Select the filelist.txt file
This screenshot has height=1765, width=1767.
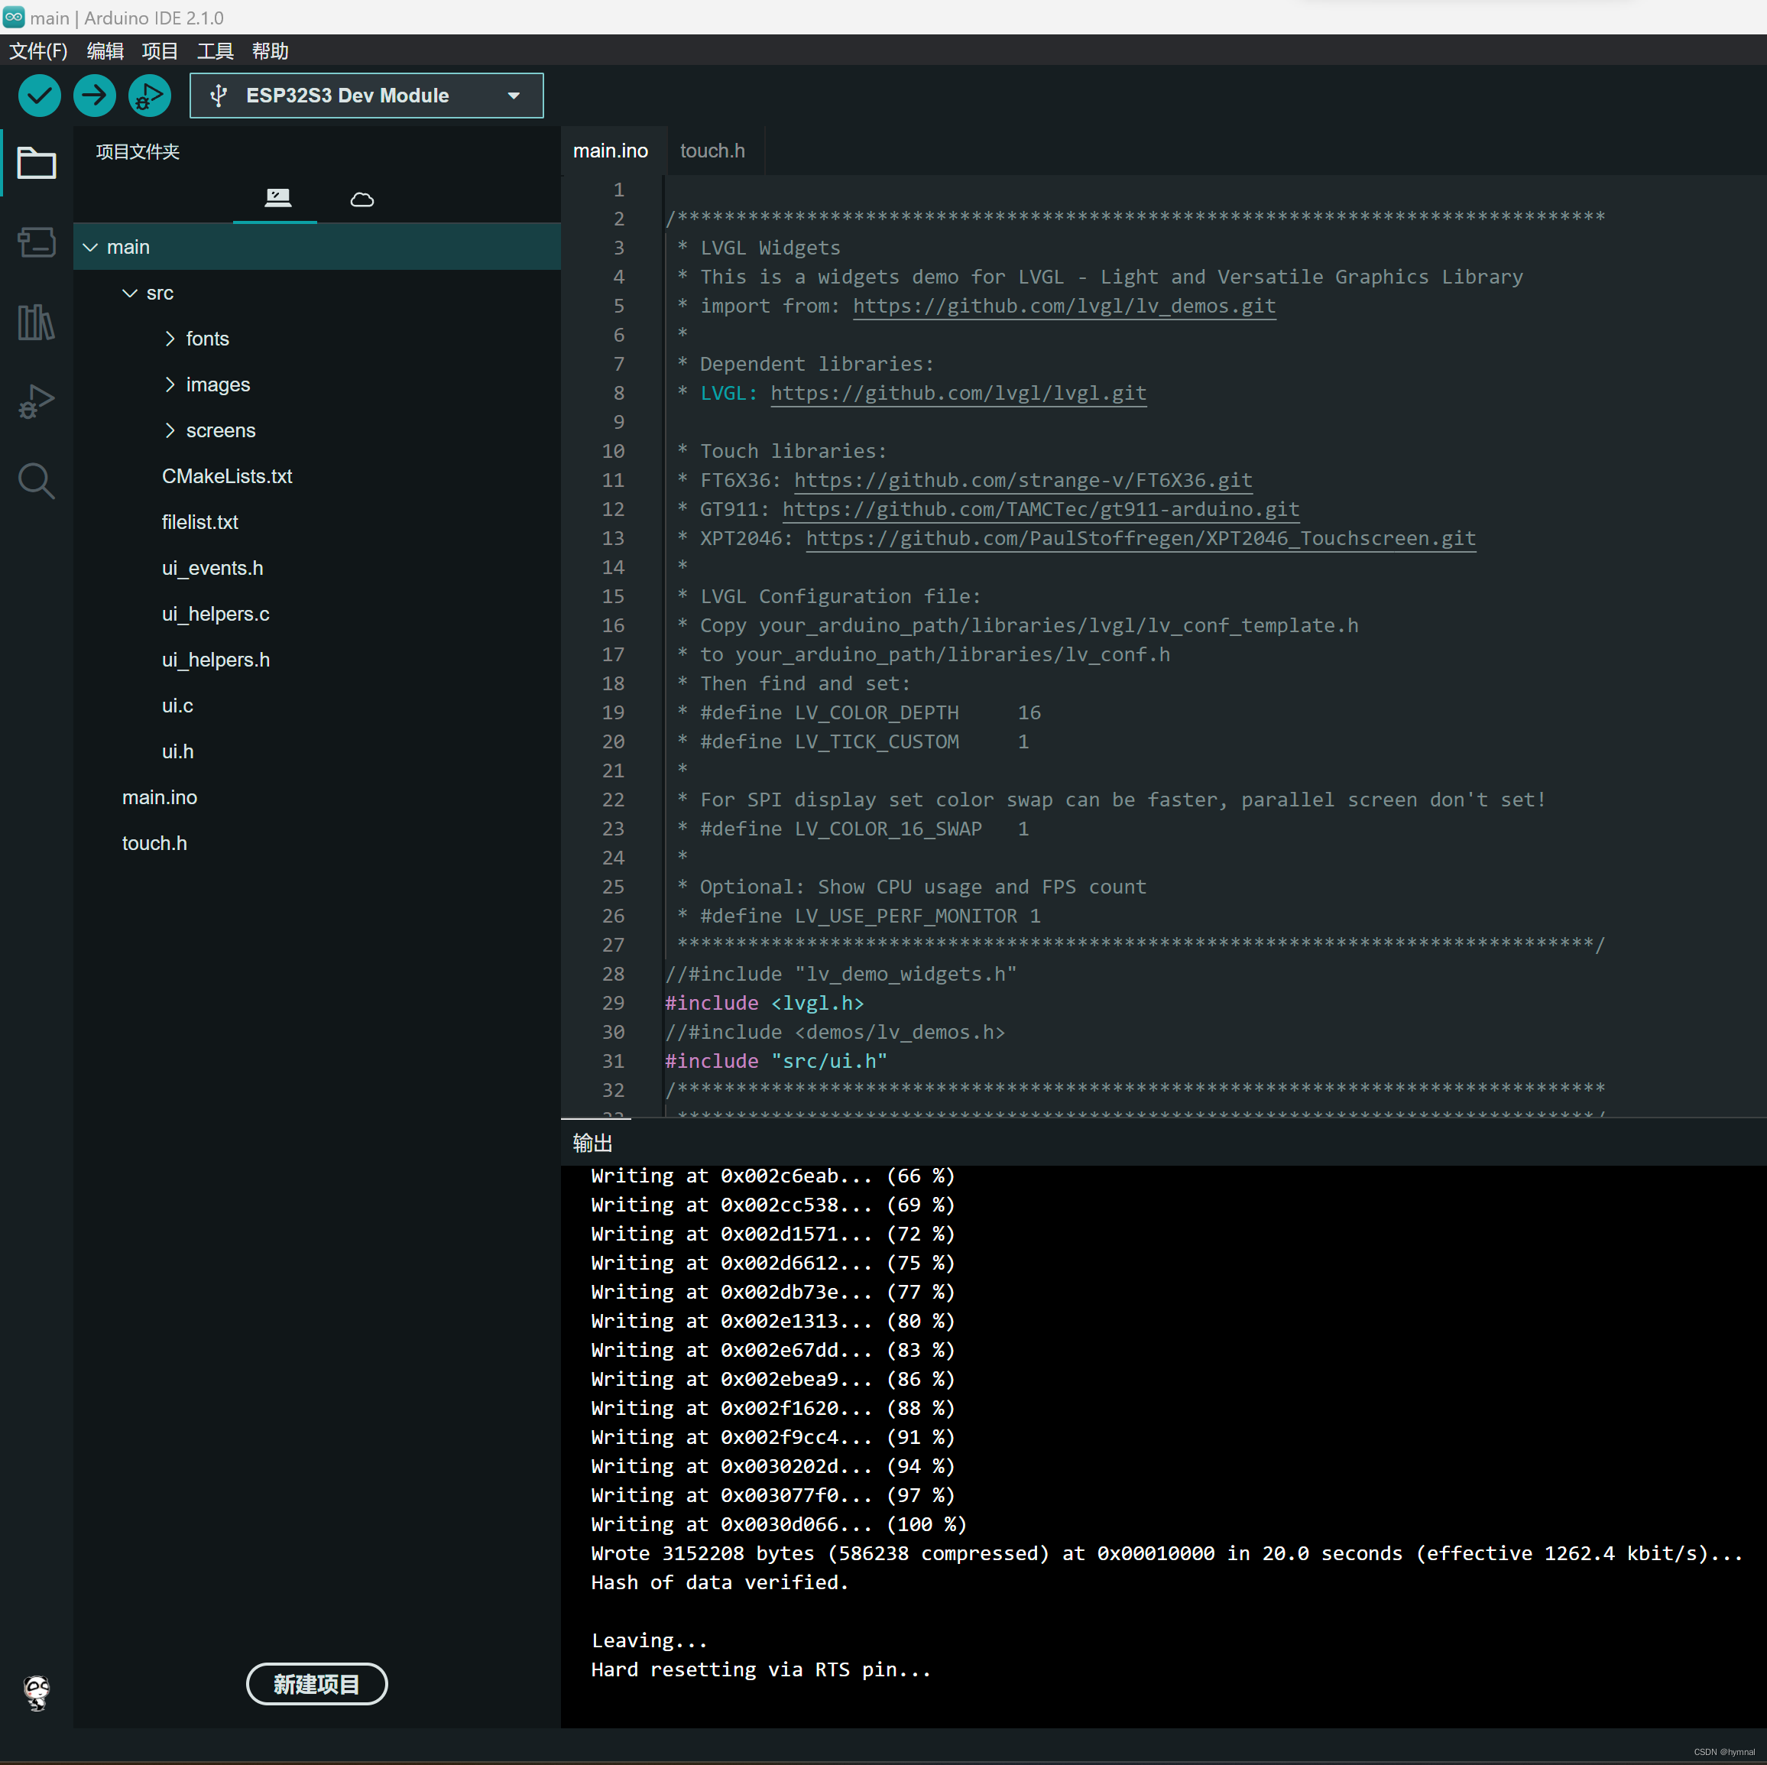pyautogui.click(x=199, y=521)
